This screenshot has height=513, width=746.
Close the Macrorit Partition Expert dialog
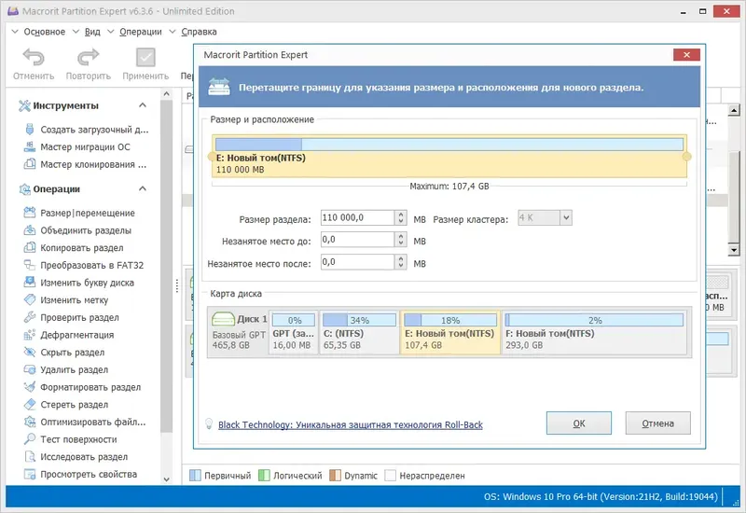[x=686, y=55]
